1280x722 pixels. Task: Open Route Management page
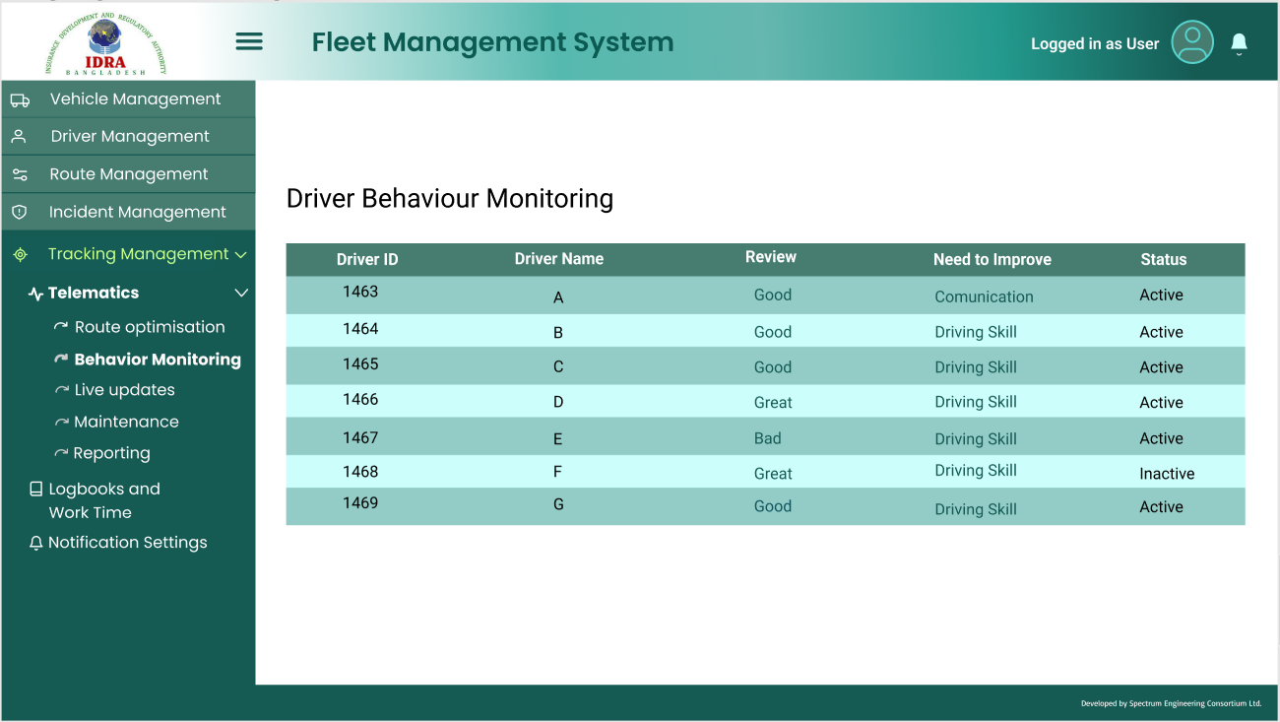point(128,174)
